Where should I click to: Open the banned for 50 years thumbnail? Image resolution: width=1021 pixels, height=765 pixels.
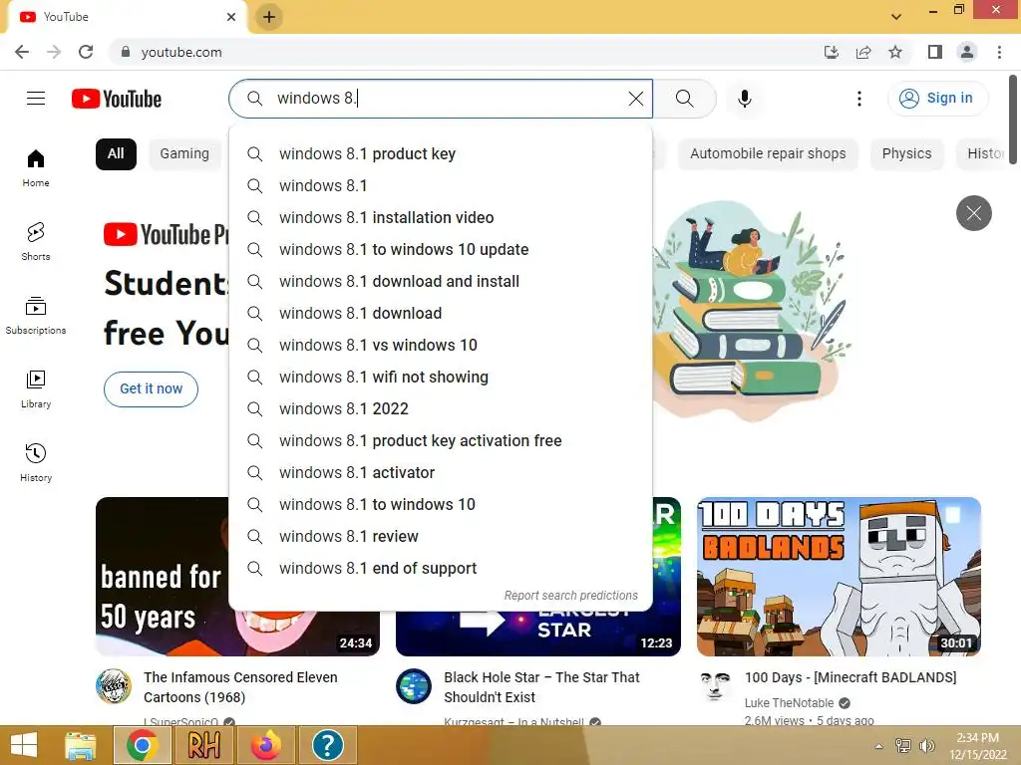click(163, 577)
